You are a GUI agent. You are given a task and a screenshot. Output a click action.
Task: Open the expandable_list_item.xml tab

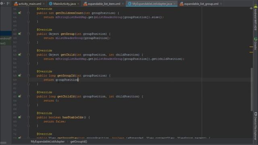[x=104, y=4]
